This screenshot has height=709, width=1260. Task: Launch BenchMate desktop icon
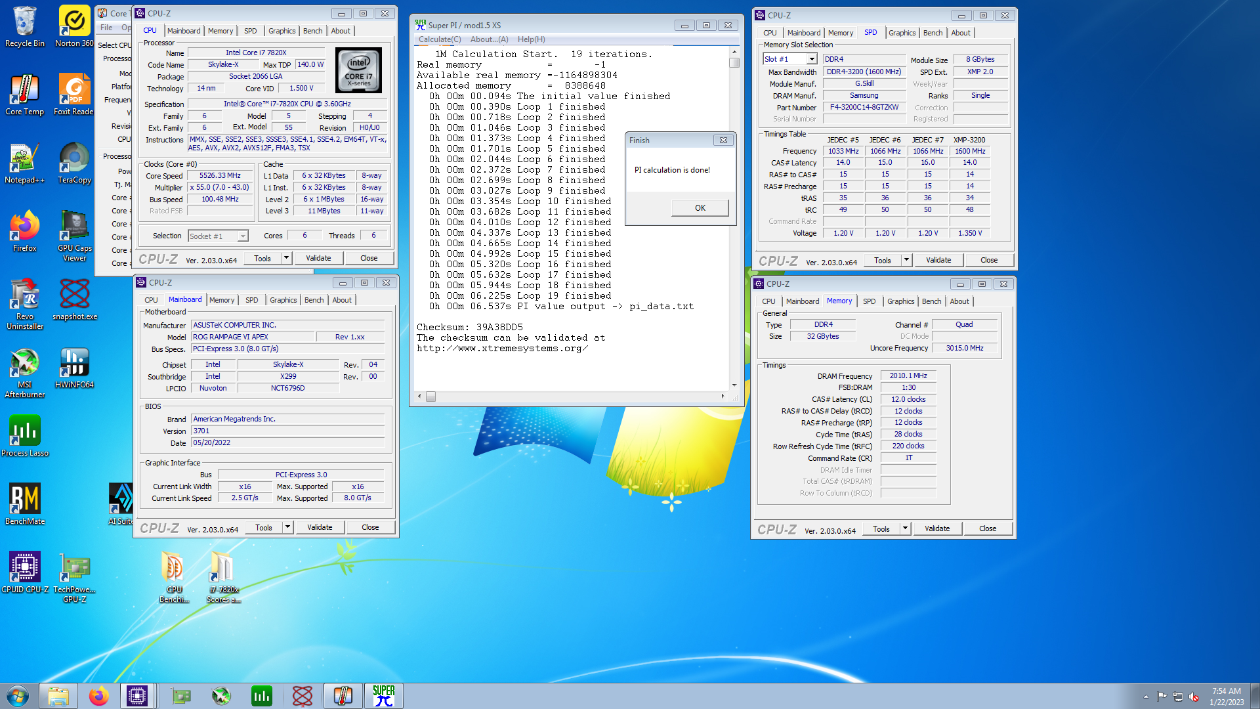pos(24,504)
